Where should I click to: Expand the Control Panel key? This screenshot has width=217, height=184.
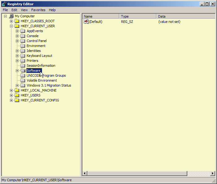click(17, 41)
